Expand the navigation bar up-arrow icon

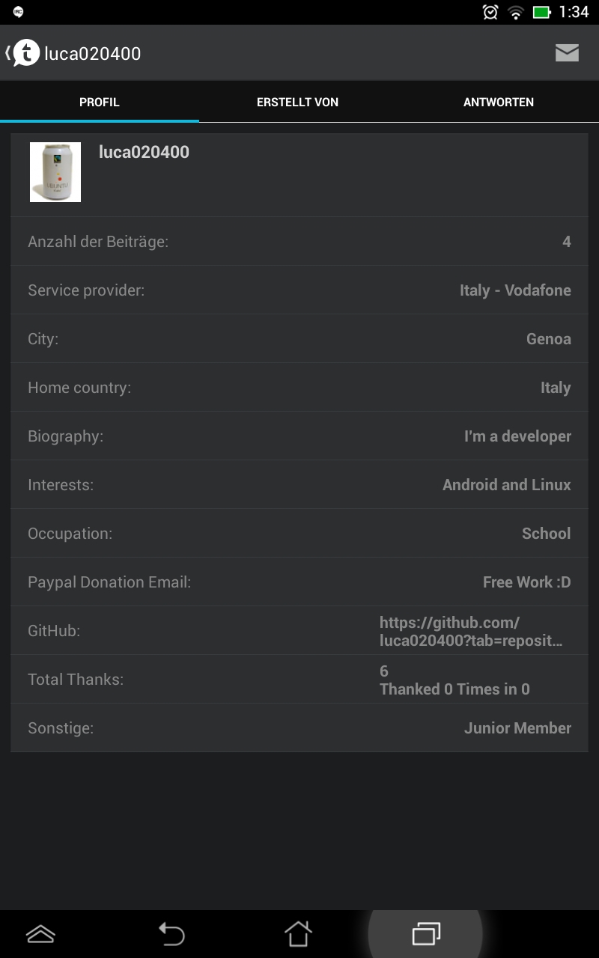click(40, 933)
